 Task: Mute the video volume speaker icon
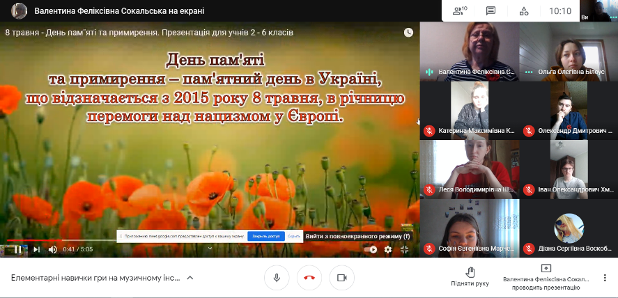click(x=52, y=249)
